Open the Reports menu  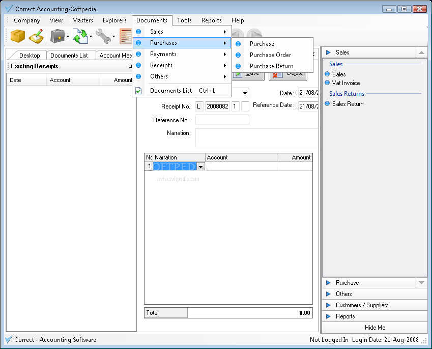(212, 20)
